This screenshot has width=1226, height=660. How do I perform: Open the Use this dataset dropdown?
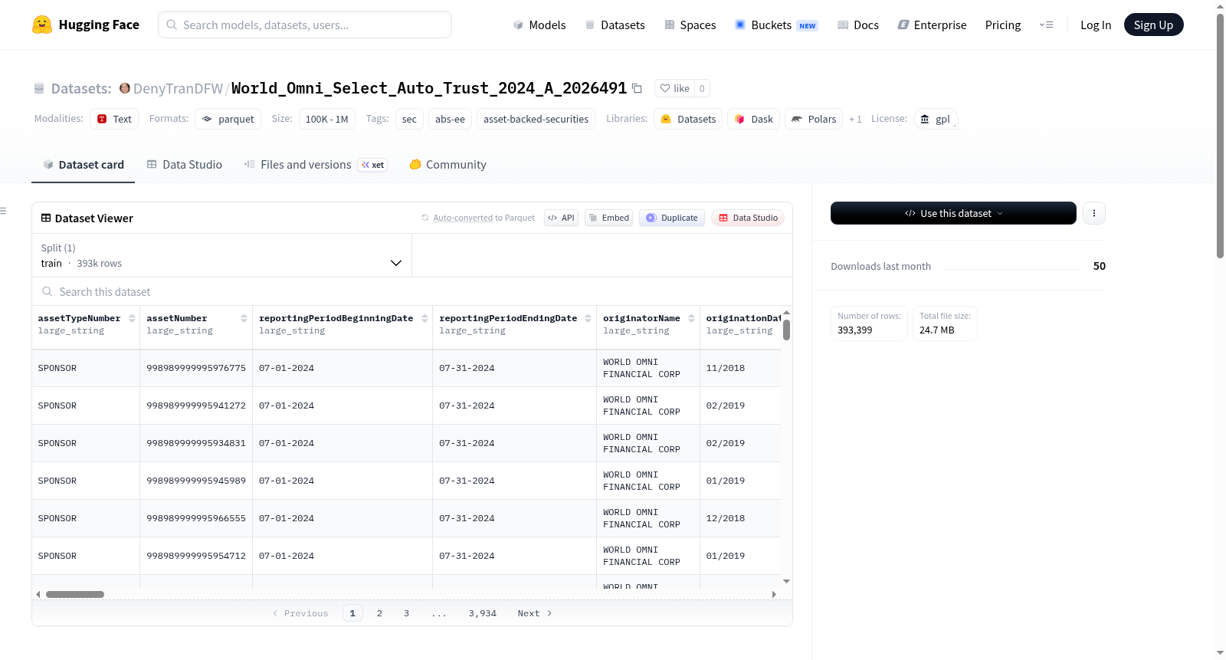pos(953,213)
